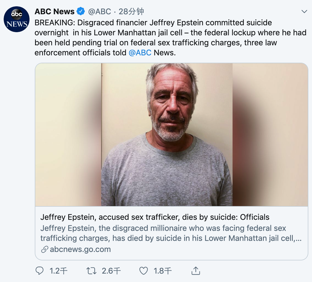Open the article card preview photo
The width and height of the screenshot is (312, 282).
click(172, 134)
